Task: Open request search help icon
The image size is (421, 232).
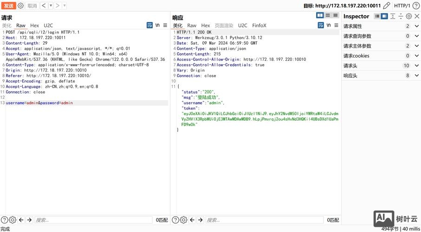Action: 4,220
